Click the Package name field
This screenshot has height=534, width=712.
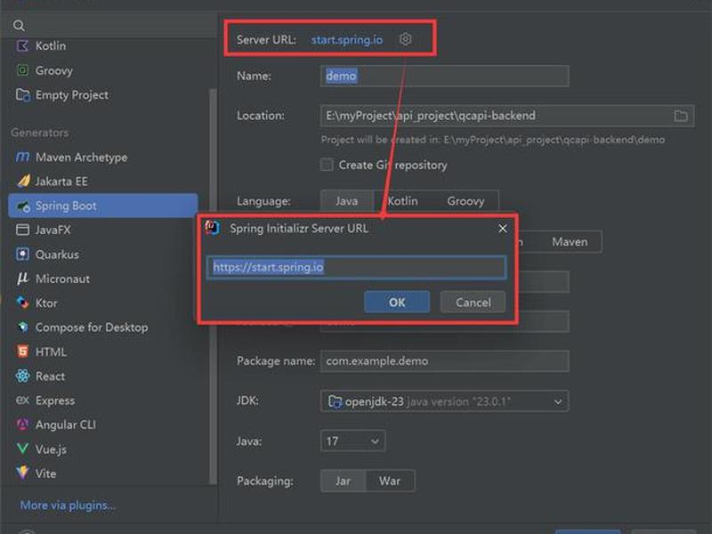tap(444, 361)
